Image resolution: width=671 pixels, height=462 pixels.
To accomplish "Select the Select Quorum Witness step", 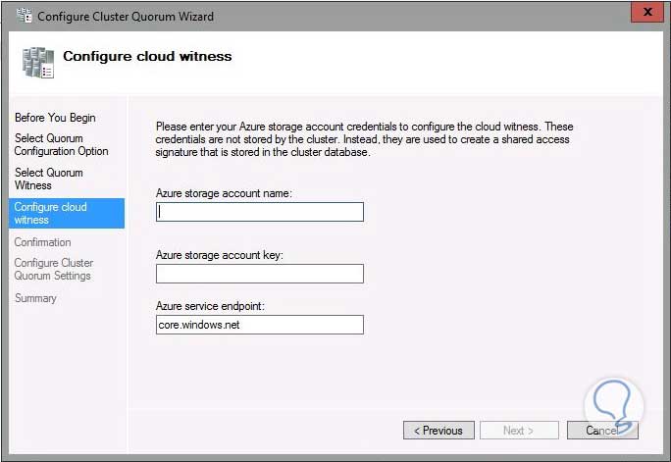I will point(49,179).
